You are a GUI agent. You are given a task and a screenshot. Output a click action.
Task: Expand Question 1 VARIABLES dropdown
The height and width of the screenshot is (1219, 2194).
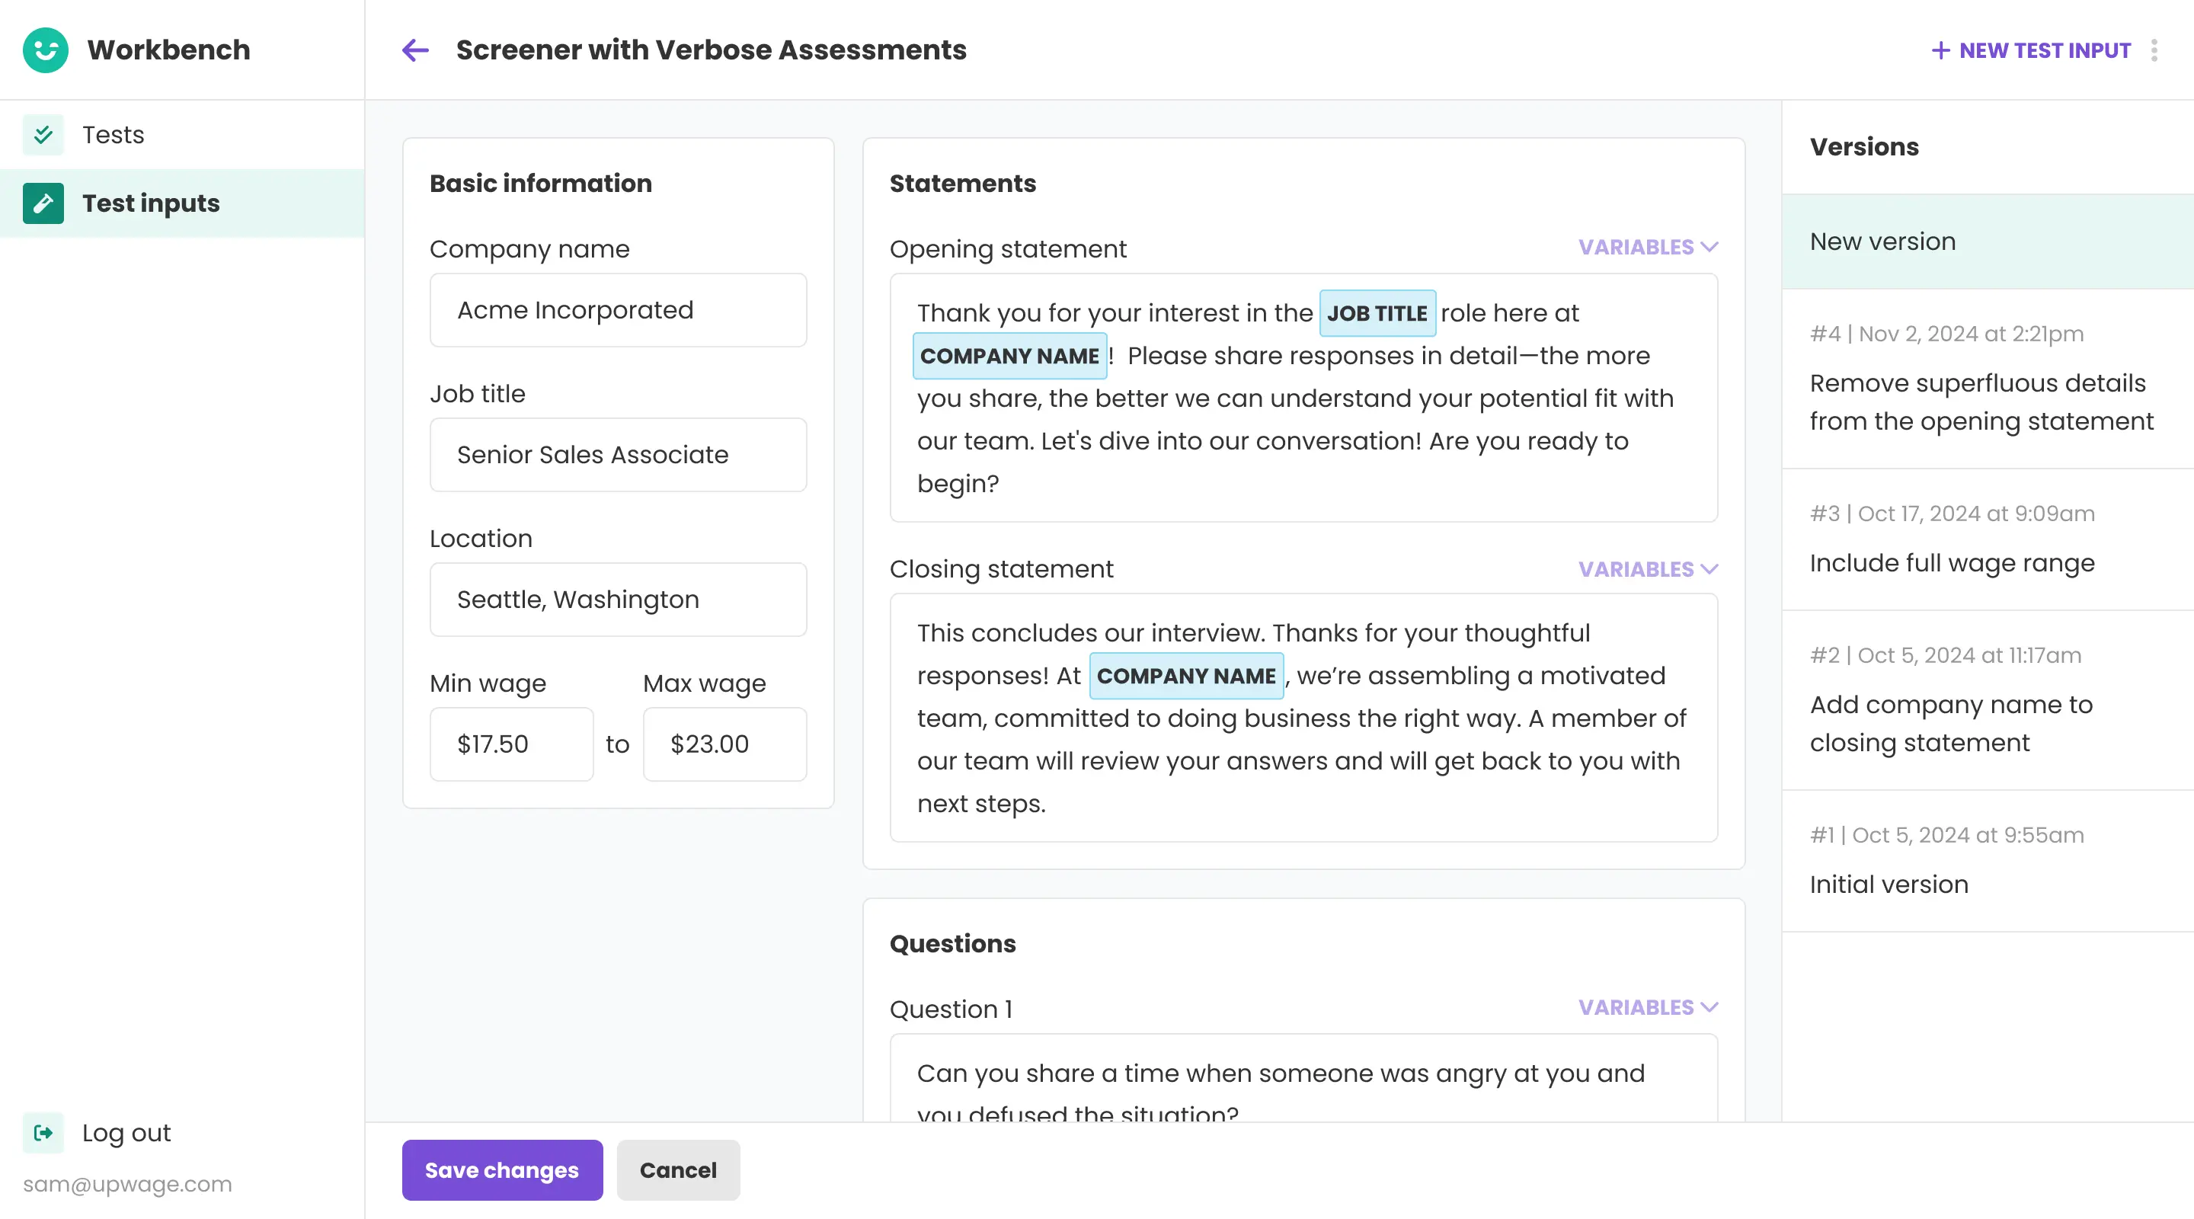(x=1647, y=1007)
